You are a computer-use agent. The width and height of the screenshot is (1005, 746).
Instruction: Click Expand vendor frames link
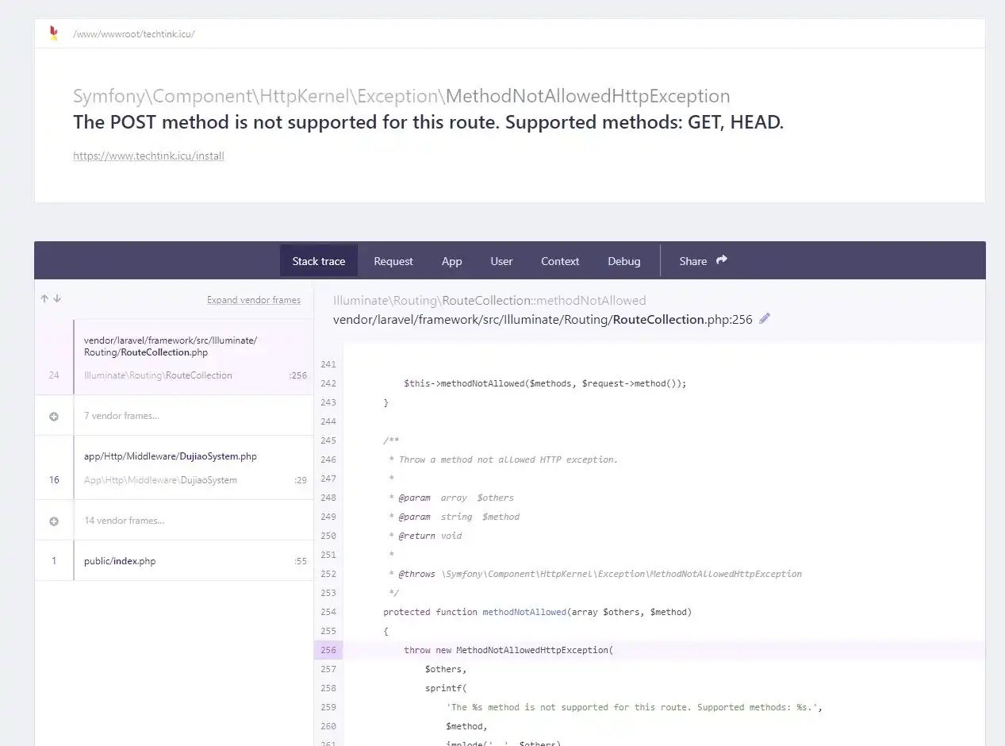tap(254, 300)
